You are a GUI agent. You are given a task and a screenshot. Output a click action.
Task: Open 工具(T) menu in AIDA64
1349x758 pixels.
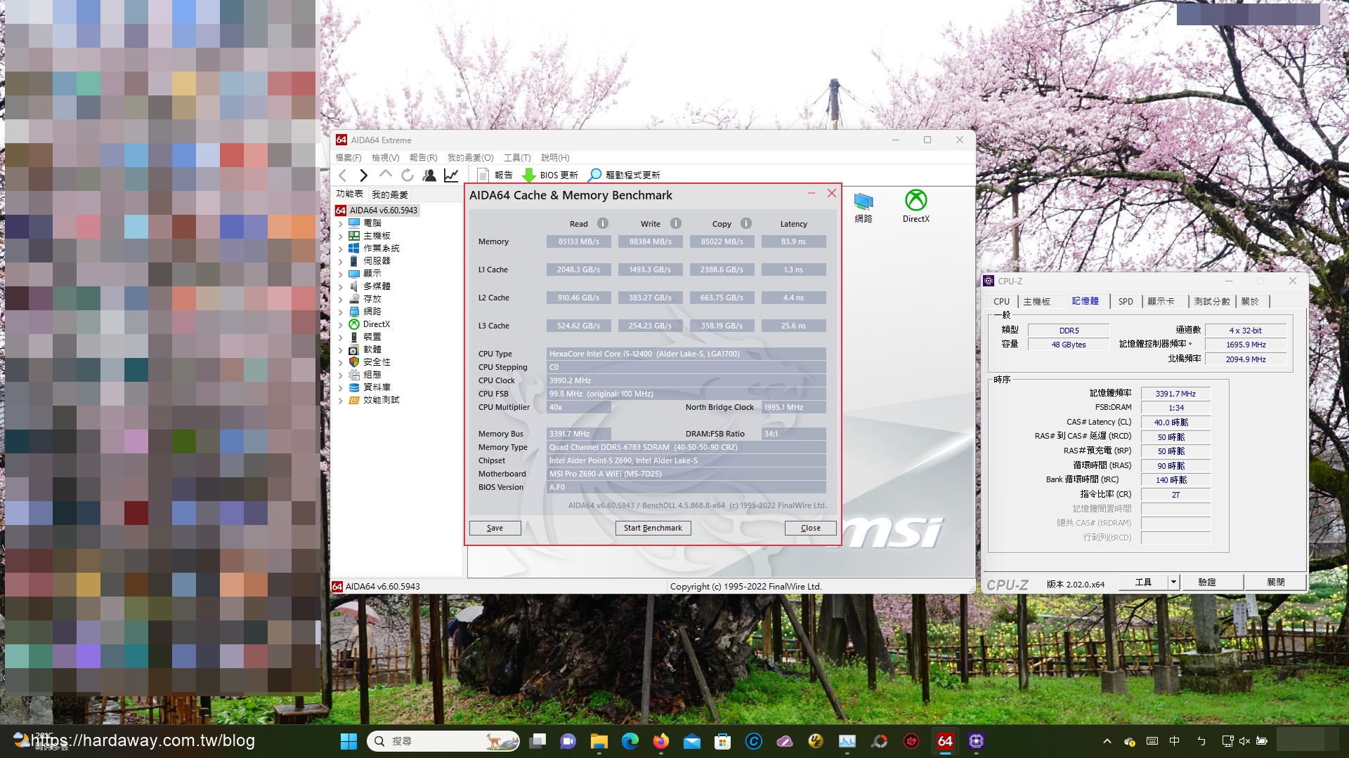pos(517,158)
